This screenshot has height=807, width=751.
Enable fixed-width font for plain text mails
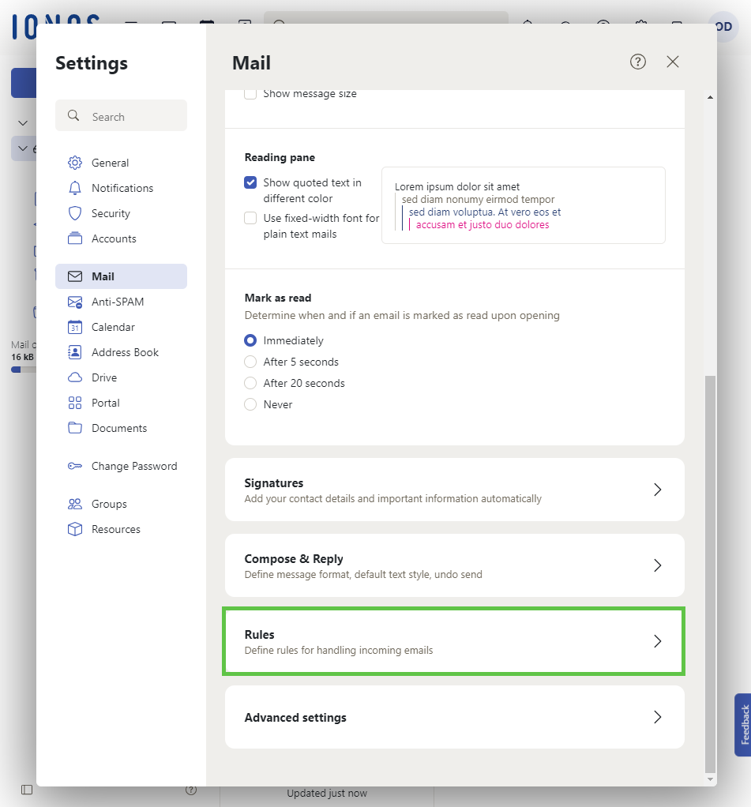tap(250, 218)
